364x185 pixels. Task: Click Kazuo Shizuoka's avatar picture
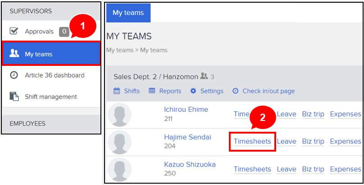click(x=120, y=169)
